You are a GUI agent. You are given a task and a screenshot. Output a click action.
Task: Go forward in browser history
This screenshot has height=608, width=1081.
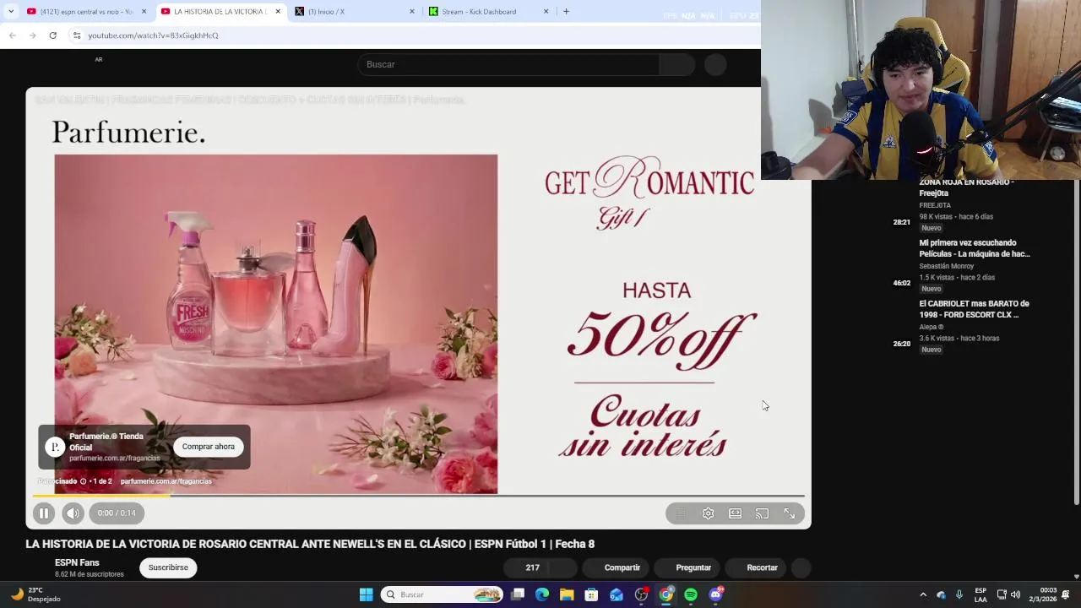[32, 35]
